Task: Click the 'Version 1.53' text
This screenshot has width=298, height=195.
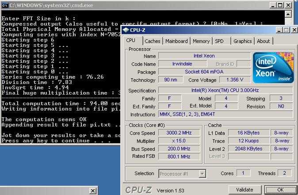Action: 170,191
